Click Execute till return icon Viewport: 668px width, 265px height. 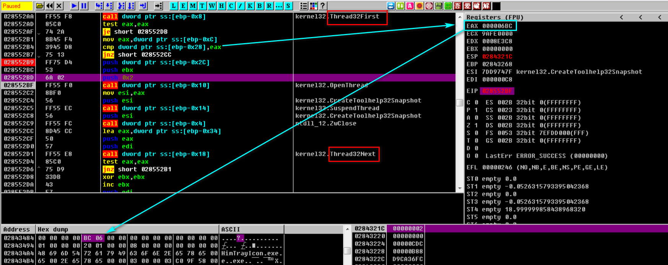click(x=143, y=6)
